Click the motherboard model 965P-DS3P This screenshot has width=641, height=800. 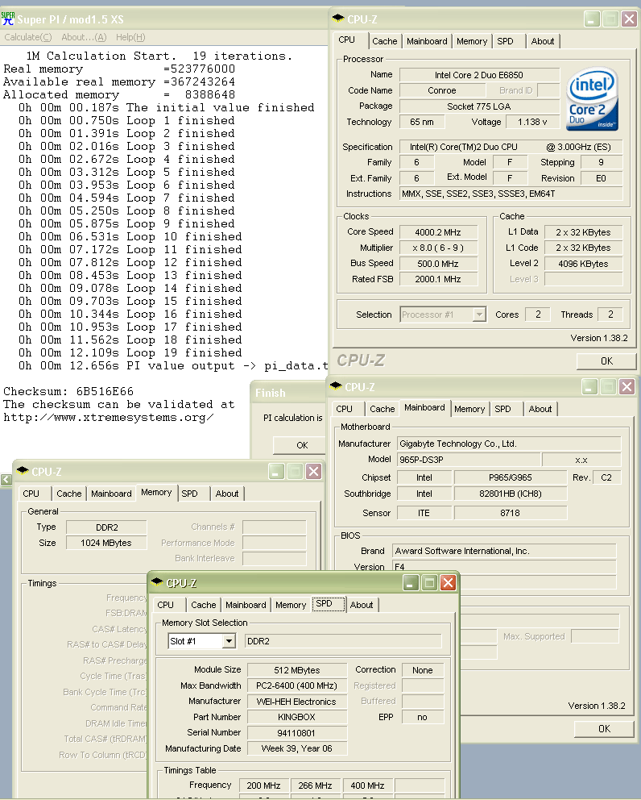coord(469,460)
